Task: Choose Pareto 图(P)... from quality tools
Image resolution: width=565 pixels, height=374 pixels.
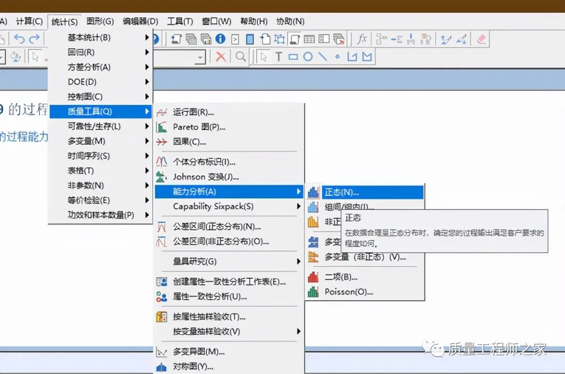Action: click(x=199, y=127)
